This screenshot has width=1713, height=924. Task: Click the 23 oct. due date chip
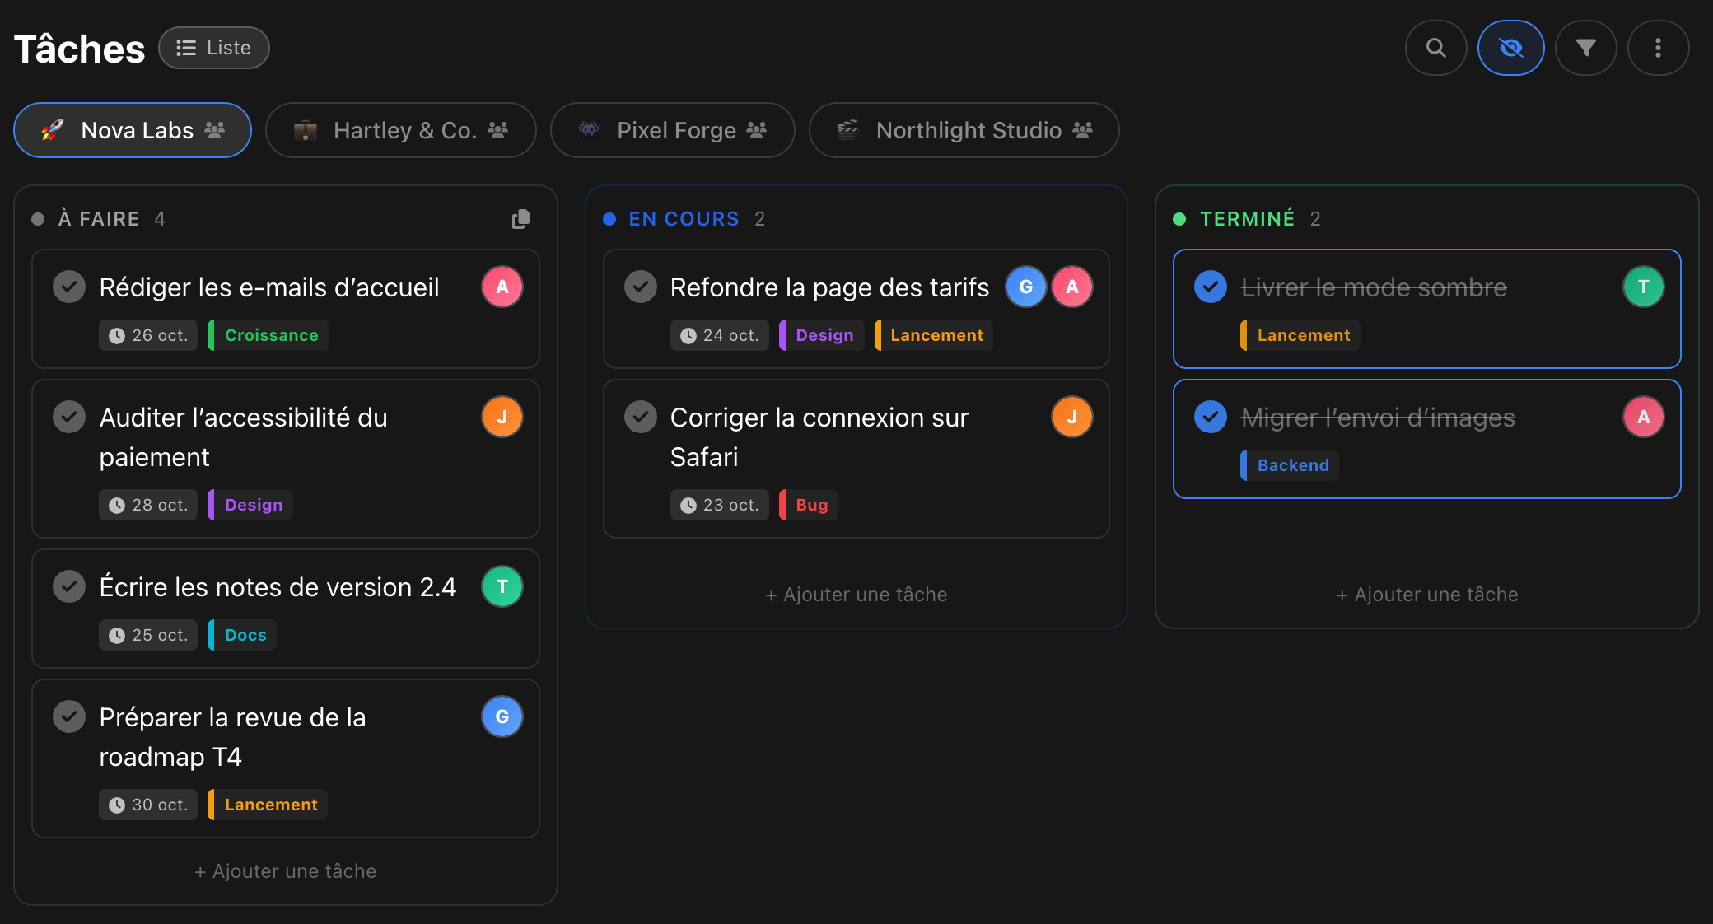719,505
